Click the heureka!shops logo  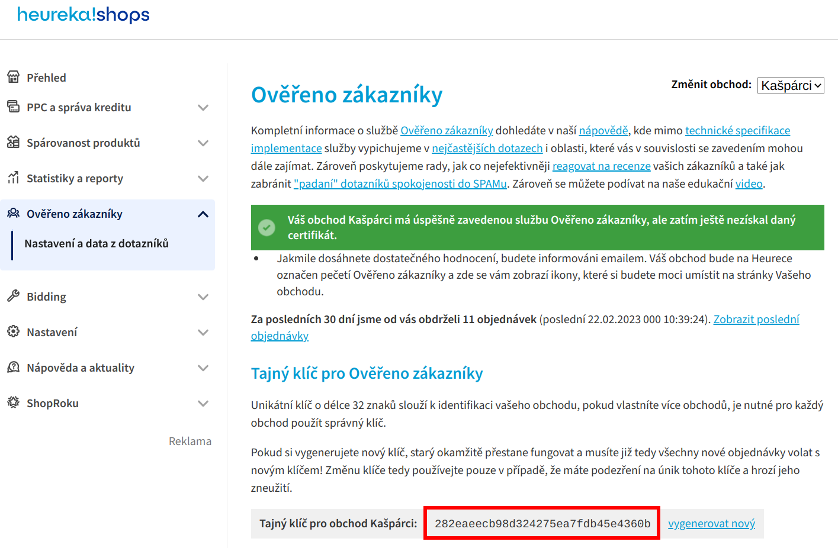pyautogui.click(x=83, y=15)
